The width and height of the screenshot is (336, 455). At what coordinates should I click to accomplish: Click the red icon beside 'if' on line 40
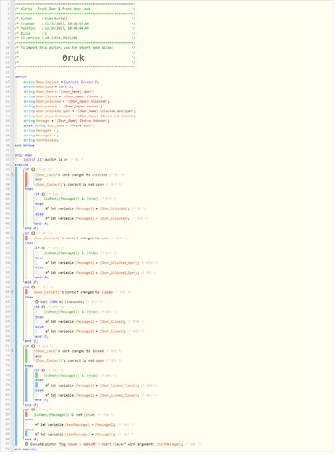(44, 195)
